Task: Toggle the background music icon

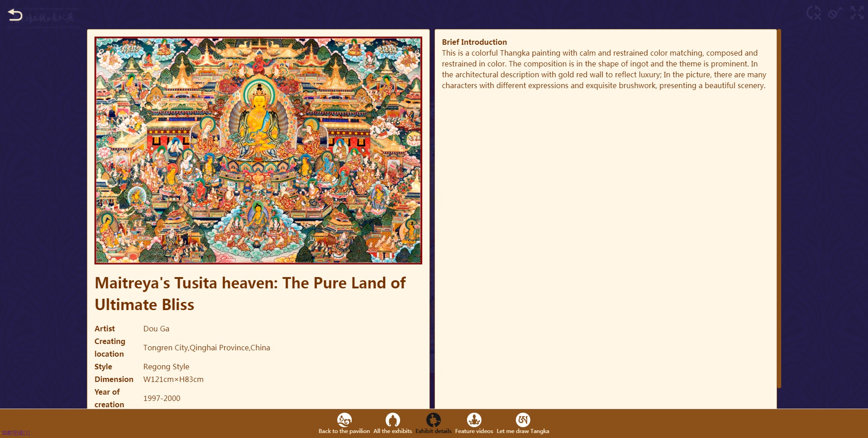Action: 835,13
